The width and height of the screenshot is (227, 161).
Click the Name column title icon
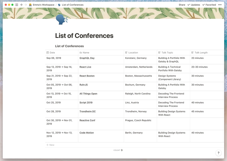coord(81,53)
